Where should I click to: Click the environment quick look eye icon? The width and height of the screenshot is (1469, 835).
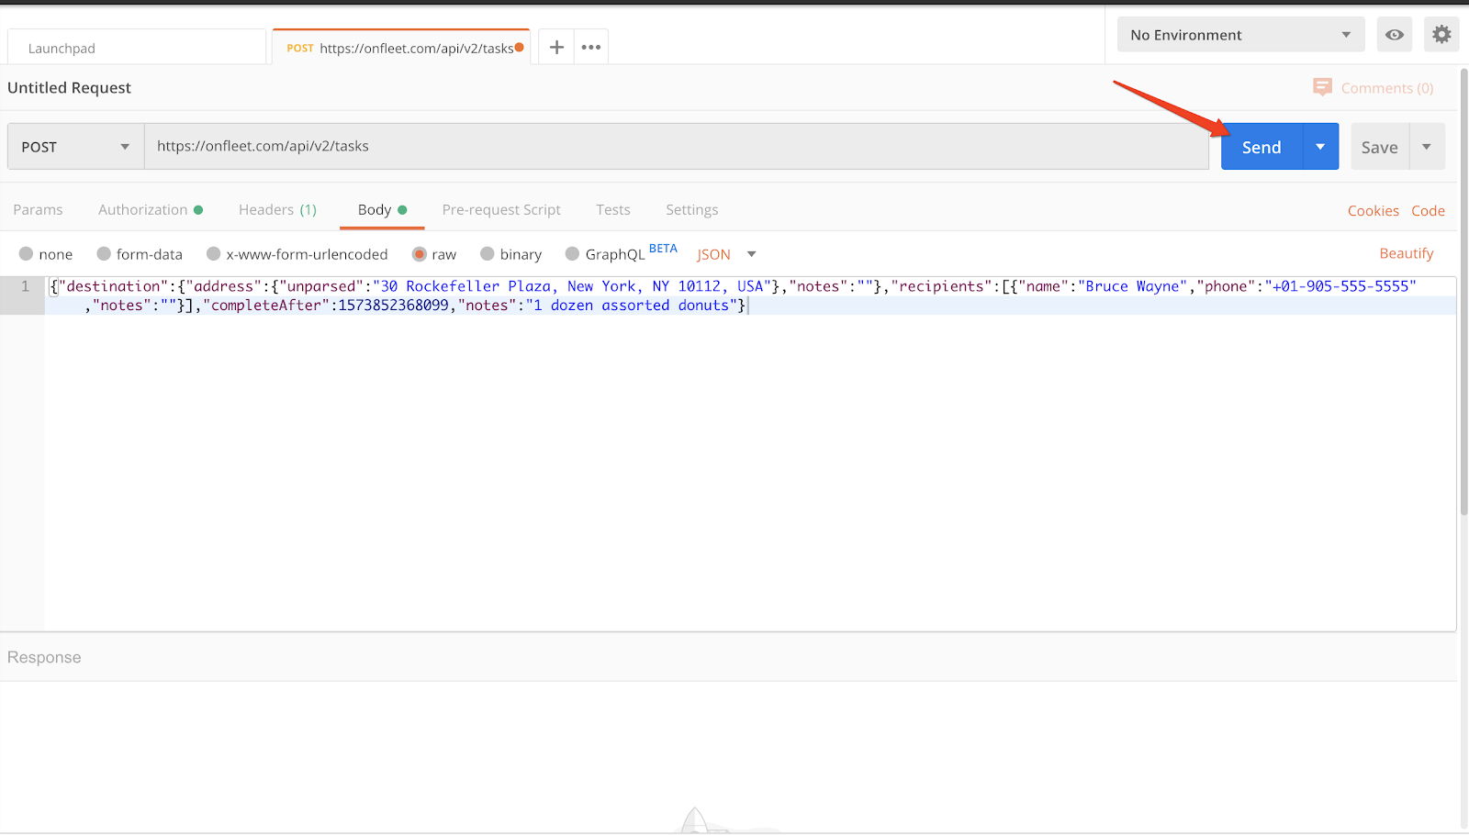(x=1394, y=35)
